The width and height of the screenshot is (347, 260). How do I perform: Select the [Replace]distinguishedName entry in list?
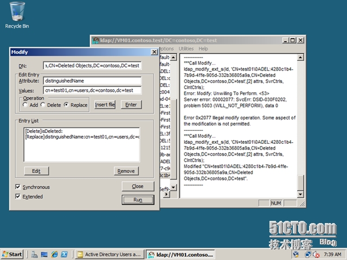tap(82, 137)
